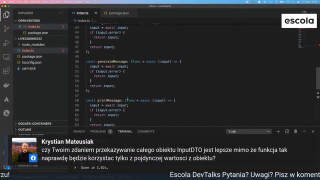Click the Problems count badge
Image resolution: width=320 pixels, height=180 pixels.
tap(110, 131)
